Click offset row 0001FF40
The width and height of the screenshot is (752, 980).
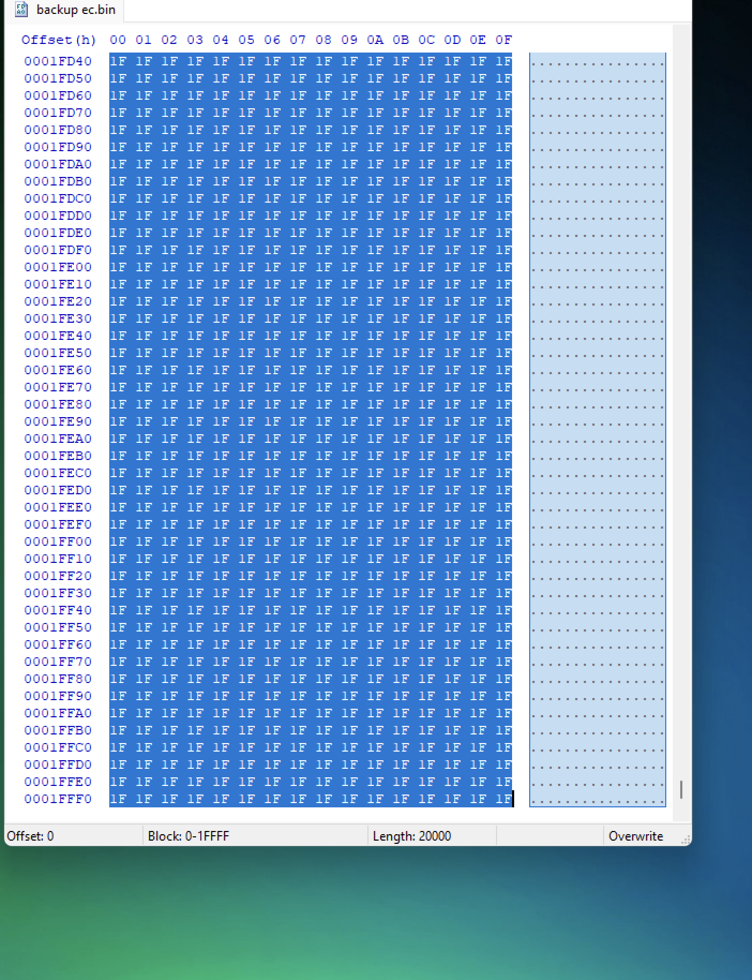coord(58,610)
